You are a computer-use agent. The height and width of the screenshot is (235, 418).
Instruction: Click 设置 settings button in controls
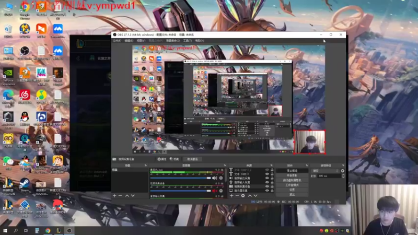[292, 190]
